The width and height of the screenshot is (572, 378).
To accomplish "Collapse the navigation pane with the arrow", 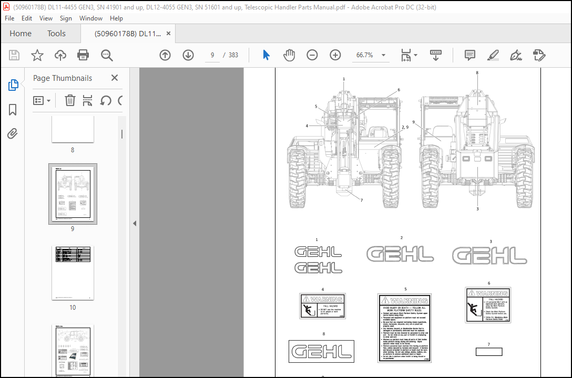I will (x=135, y=223).
